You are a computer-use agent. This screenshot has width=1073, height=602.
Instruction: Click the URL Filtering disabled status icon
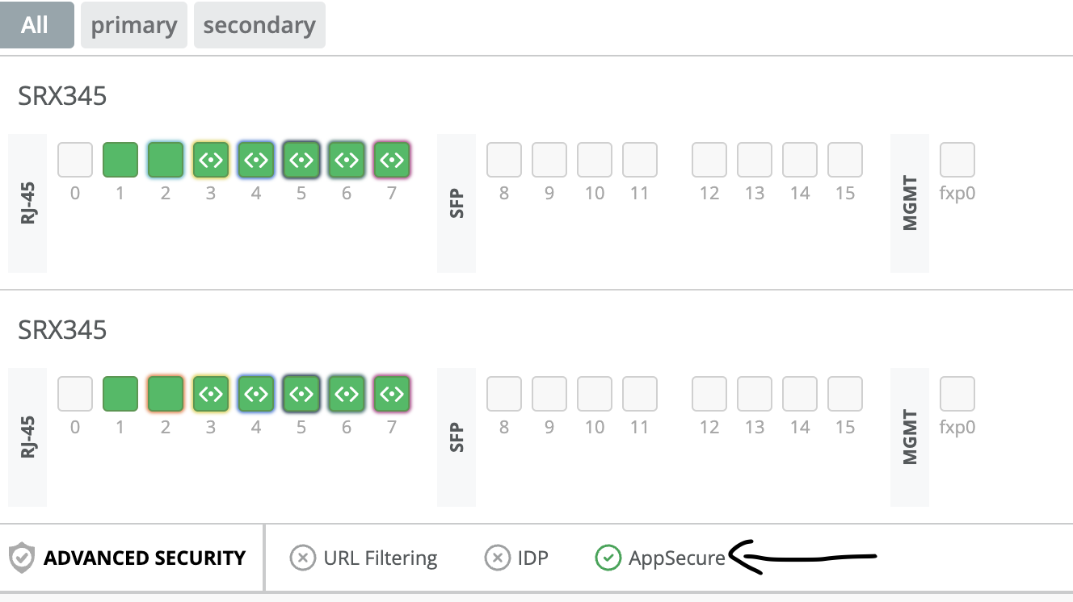coord(302,558)
